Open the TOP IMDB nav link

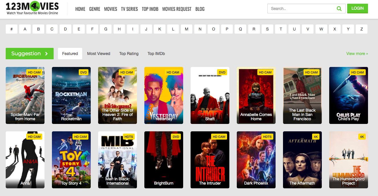150,9
